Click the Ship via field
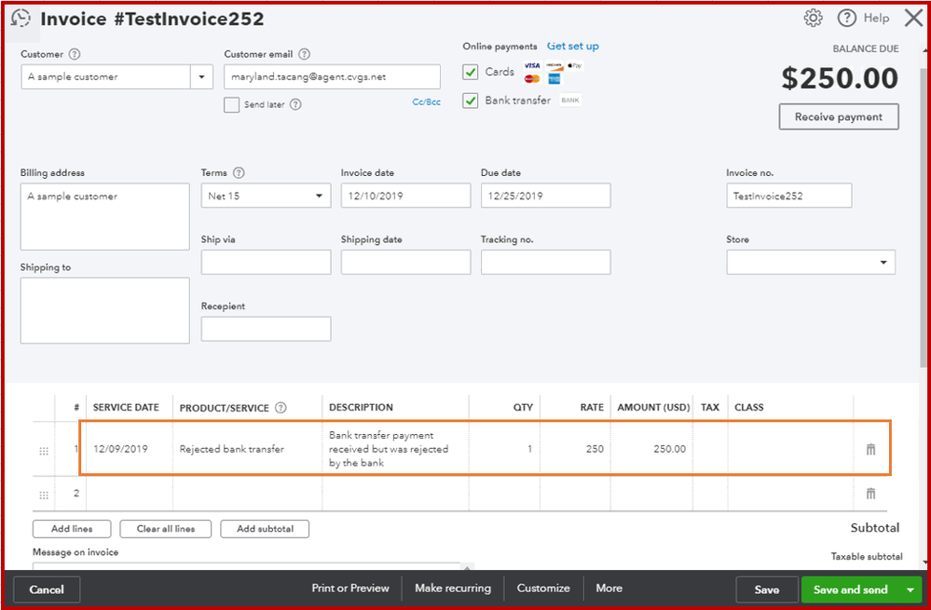 (266, 263)
